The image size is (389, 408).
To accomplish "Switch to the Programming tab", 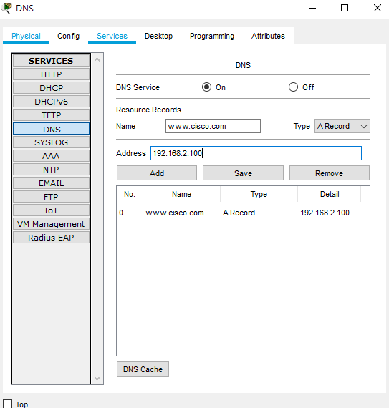I will pyautogui.click(x=212, y=36).
